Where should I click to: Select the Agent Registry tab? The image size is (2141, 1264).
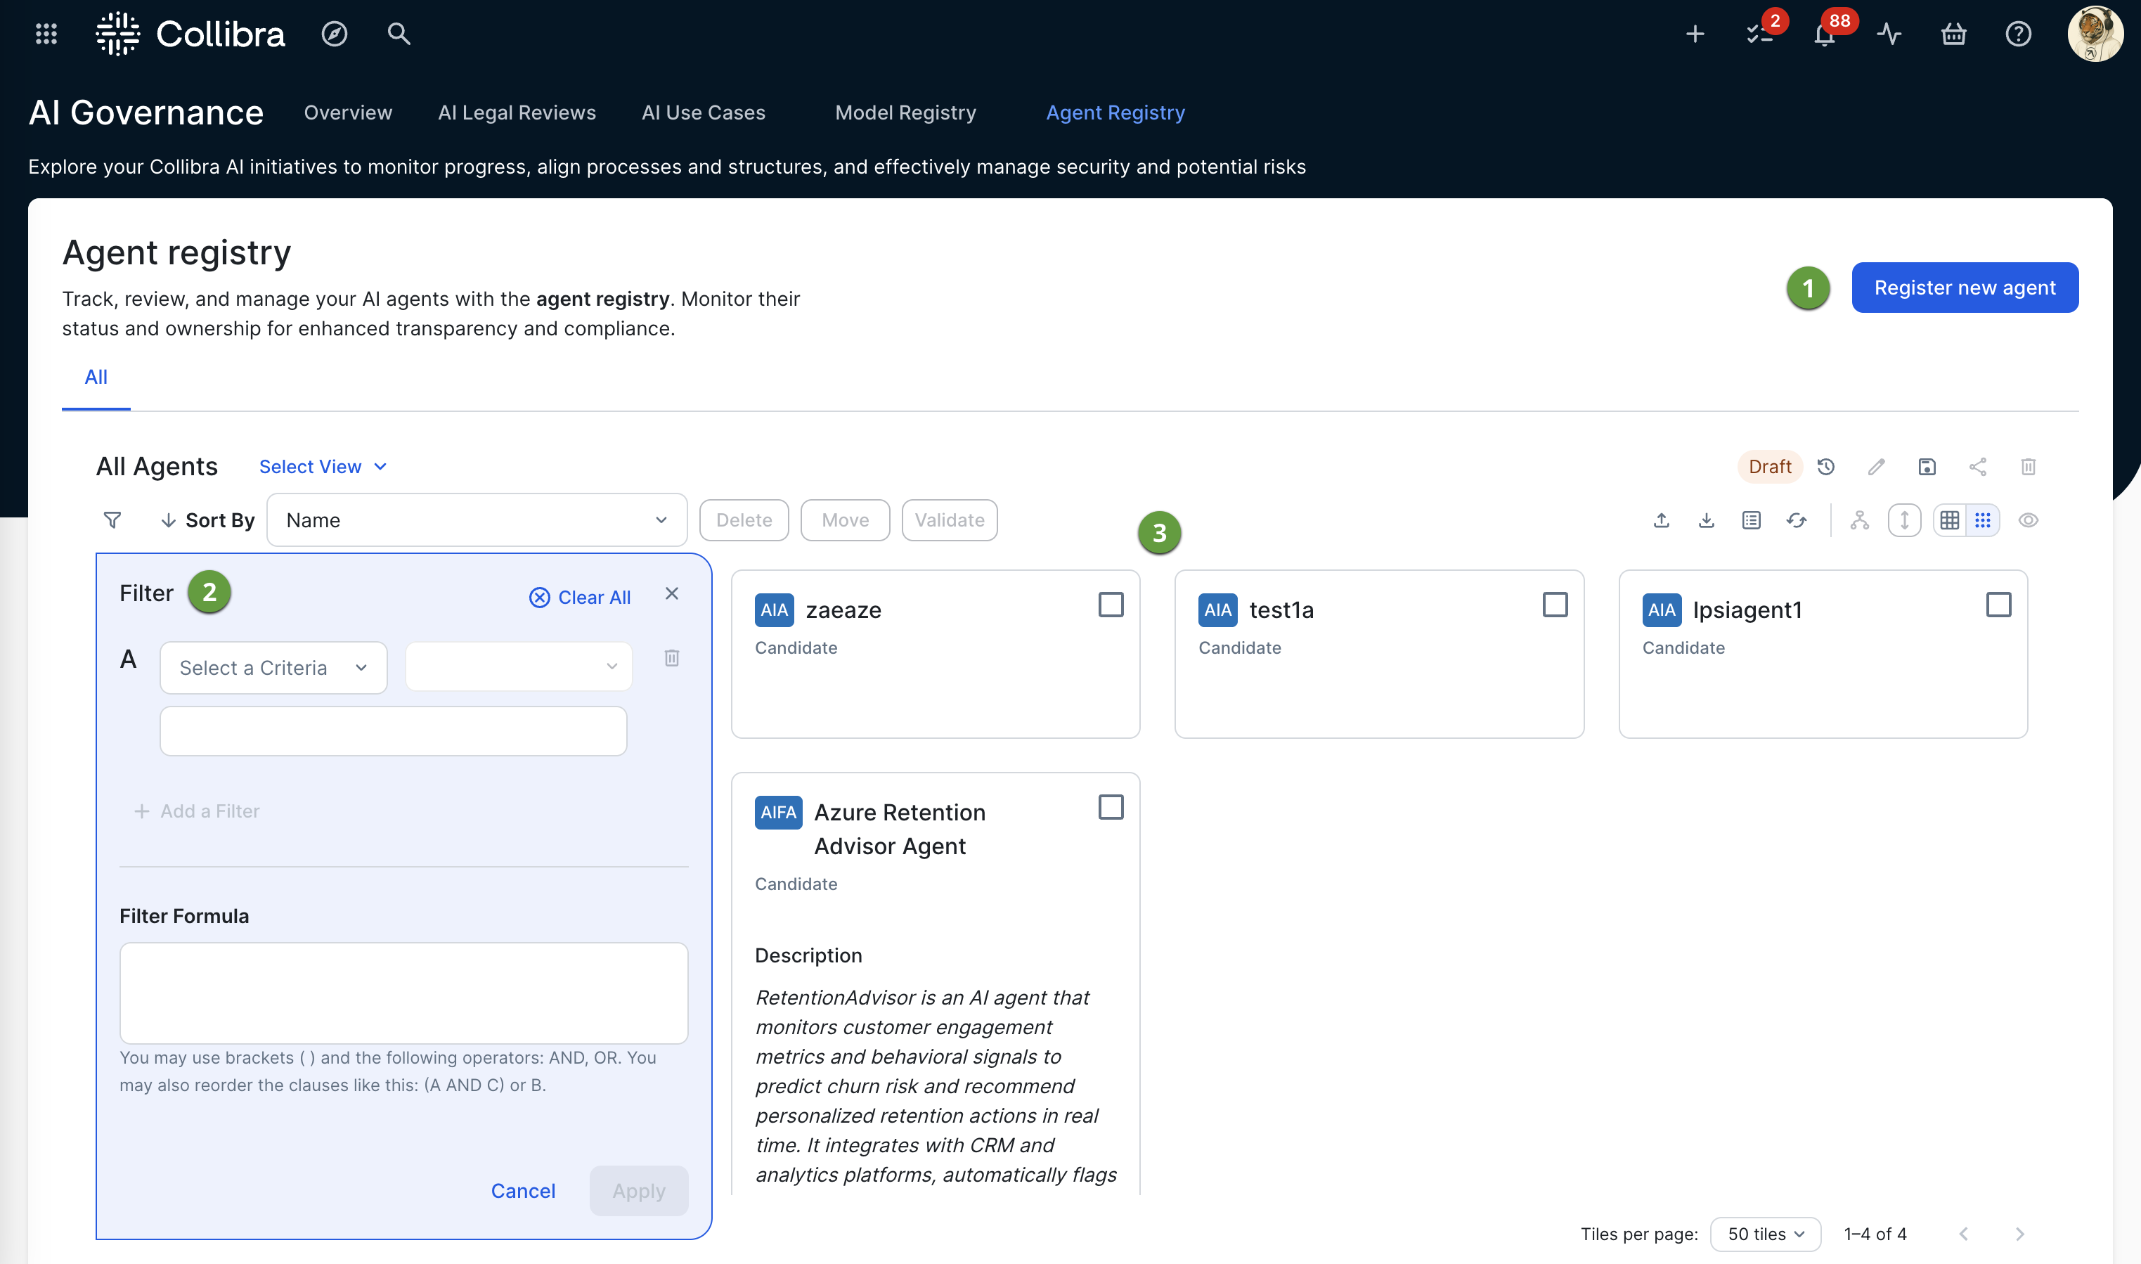point(1115,112)
